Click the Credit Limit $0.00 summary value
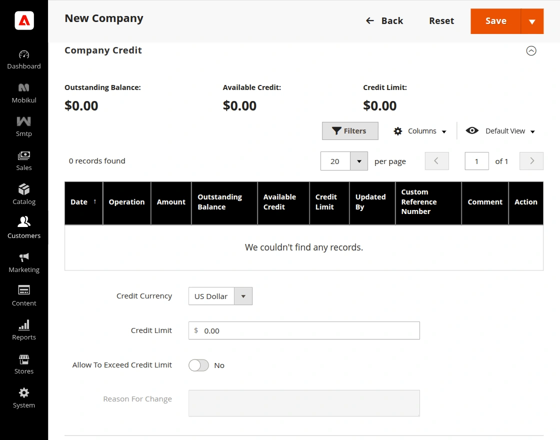The width and height of the screenshot is (560, 440). pyautogui.click(x=379, y=105)
